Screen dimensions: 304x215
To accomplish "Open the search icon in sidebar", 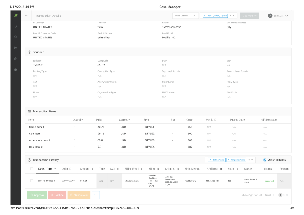I will pyautogui.click(x=16, y=37).
